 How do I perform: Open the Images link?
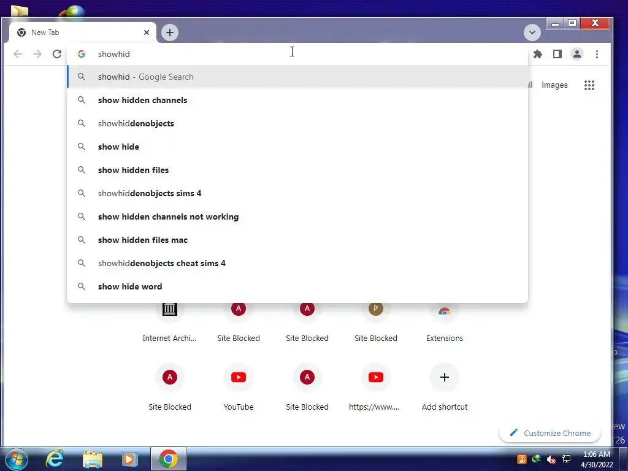click(x=554, y=85)
